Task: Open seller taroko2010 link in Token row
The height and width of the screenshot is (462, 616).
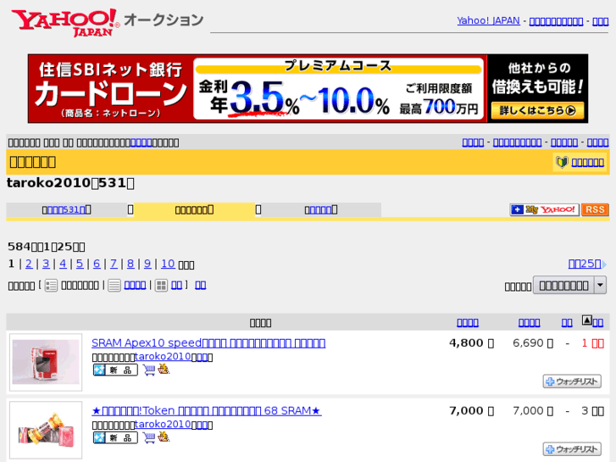Action: coord(163,424)
